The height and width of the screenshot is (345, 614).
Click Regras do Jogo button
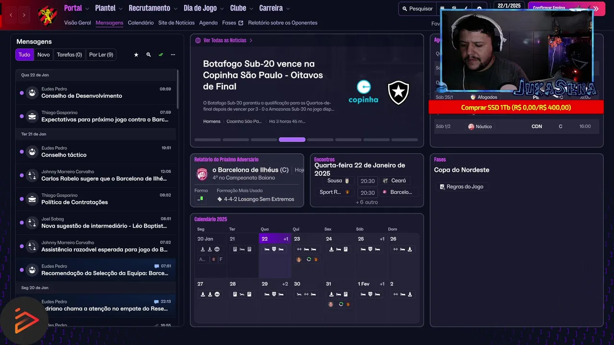click(461, 186)
